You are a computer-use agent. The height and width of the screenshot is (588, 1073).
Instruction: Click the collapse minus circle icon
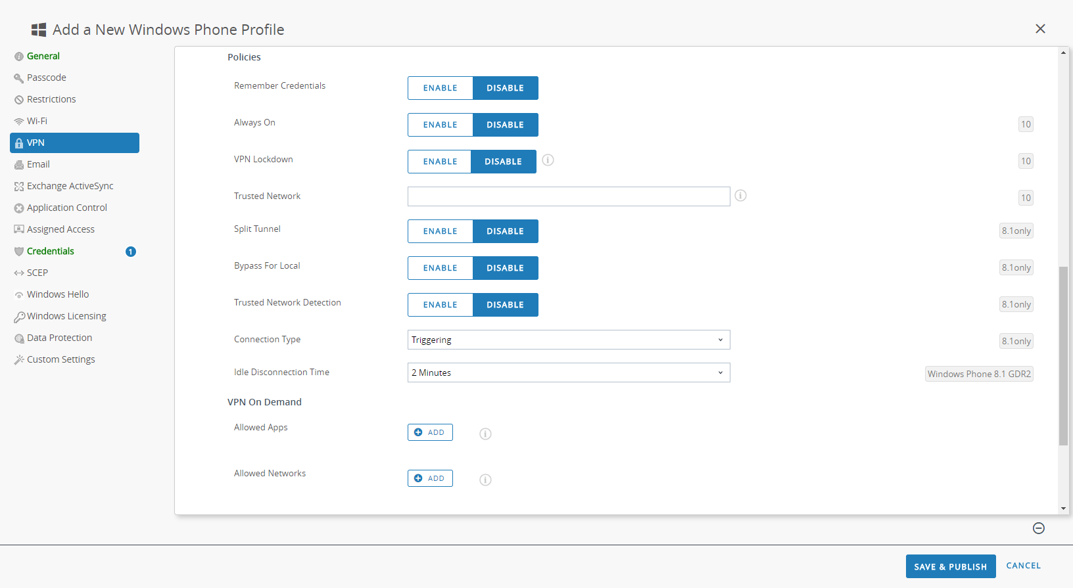(1039, 528)
